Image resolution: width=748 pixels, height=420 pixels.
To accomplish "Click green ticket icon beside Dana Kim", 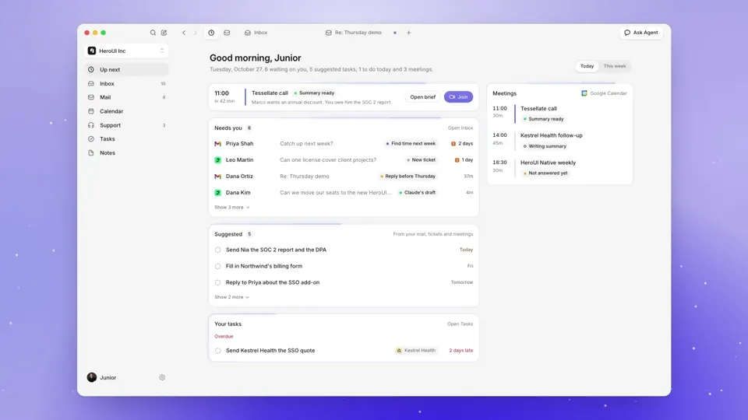I will (x=217, y=193).
